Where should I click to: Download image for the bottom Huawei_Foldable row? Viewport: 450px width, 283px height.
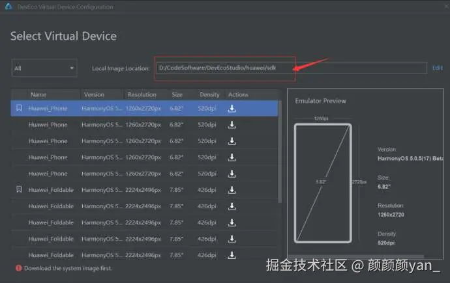tap(232, 255)
